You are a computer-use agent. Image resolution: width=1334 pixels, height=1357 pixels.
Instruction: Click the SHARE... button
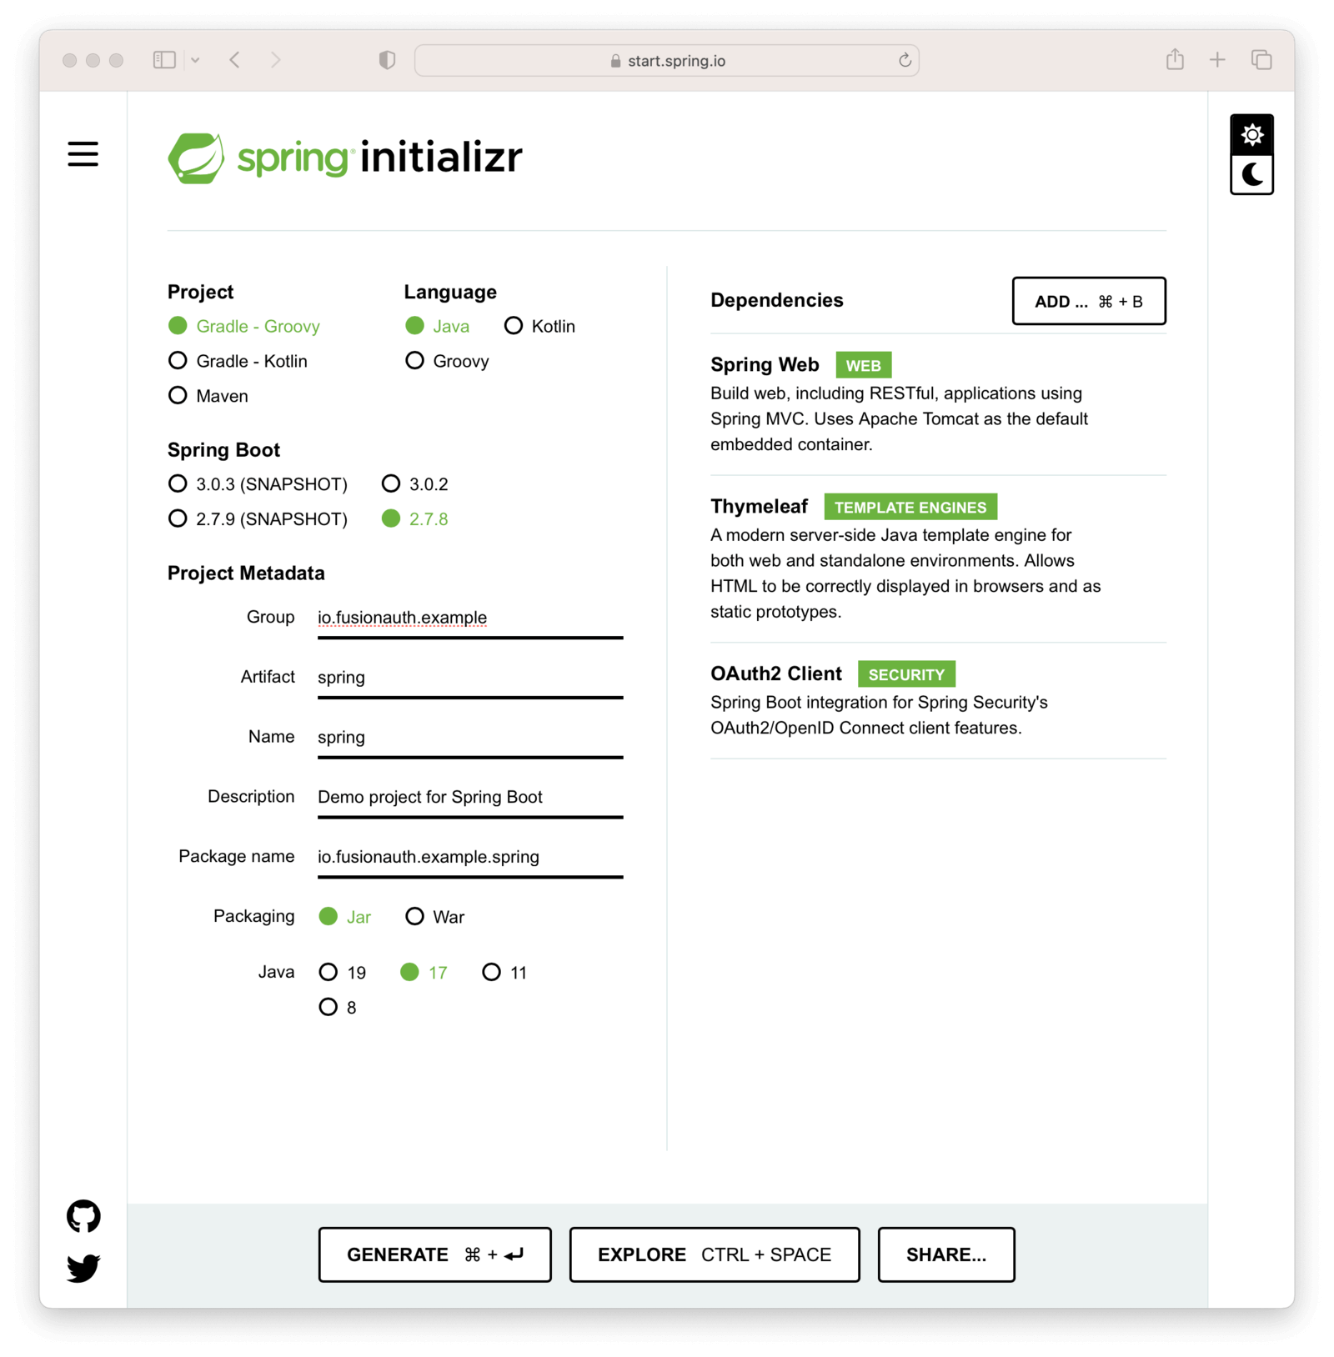pyautogui.click(x=946, y=1254)
